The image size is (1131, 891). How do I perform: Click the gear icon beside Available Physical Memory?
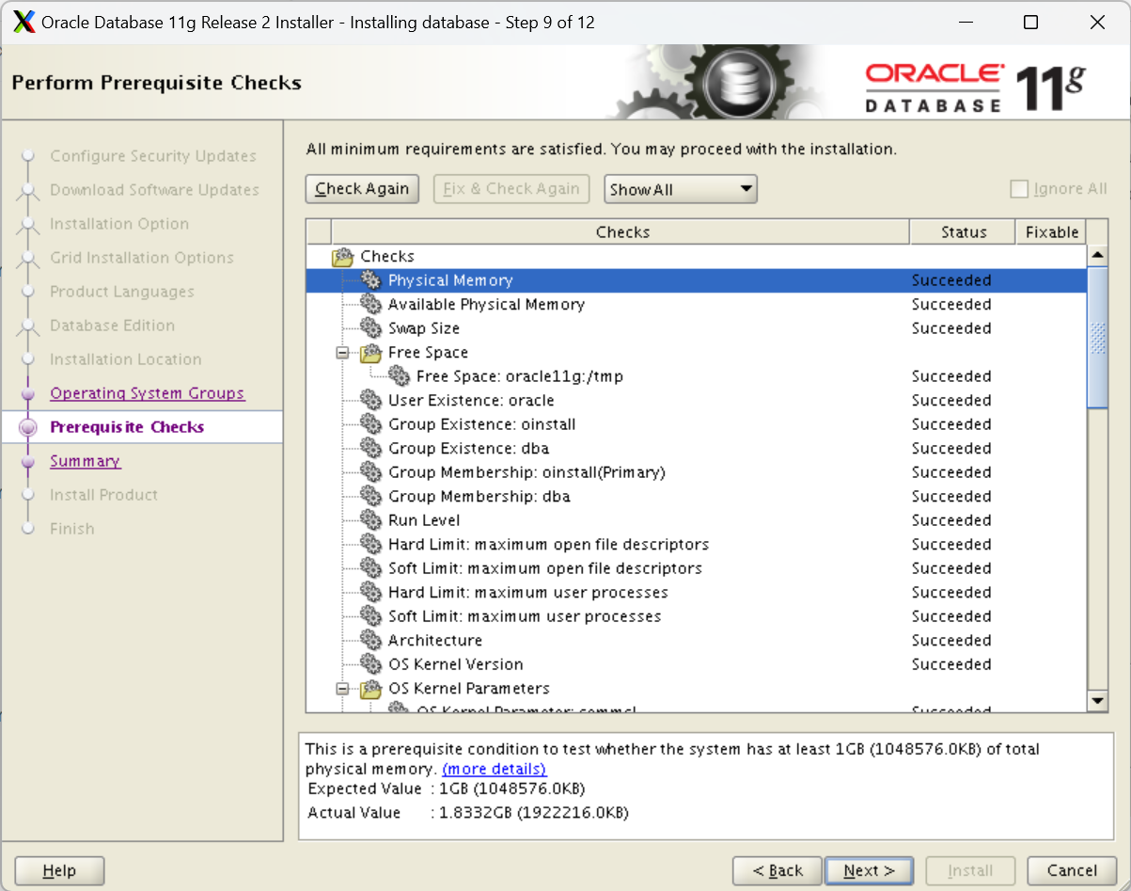click(370, 304)
